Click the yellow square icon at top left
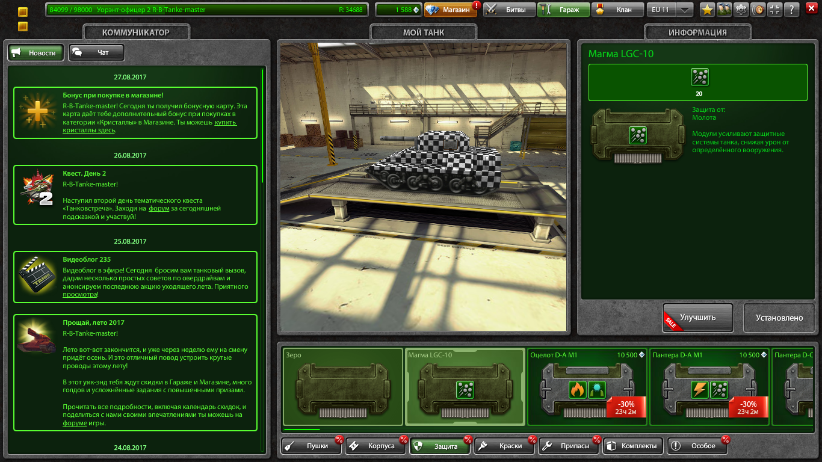The width and height of the screenshot is (822, 462). (x=23, y=12)
